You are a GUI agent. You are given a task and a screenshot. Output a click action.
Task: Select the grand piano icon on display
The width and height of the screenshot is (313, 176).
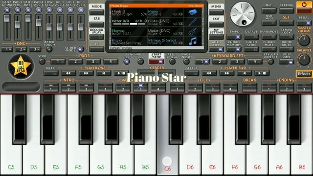(x=193, y=13)
